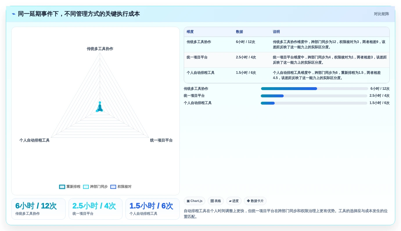Image resolution: width=401 pixels, height=231 pixels.
Task: Toggle the 跨部门同步 legend swatch
Action: [86, 187]
